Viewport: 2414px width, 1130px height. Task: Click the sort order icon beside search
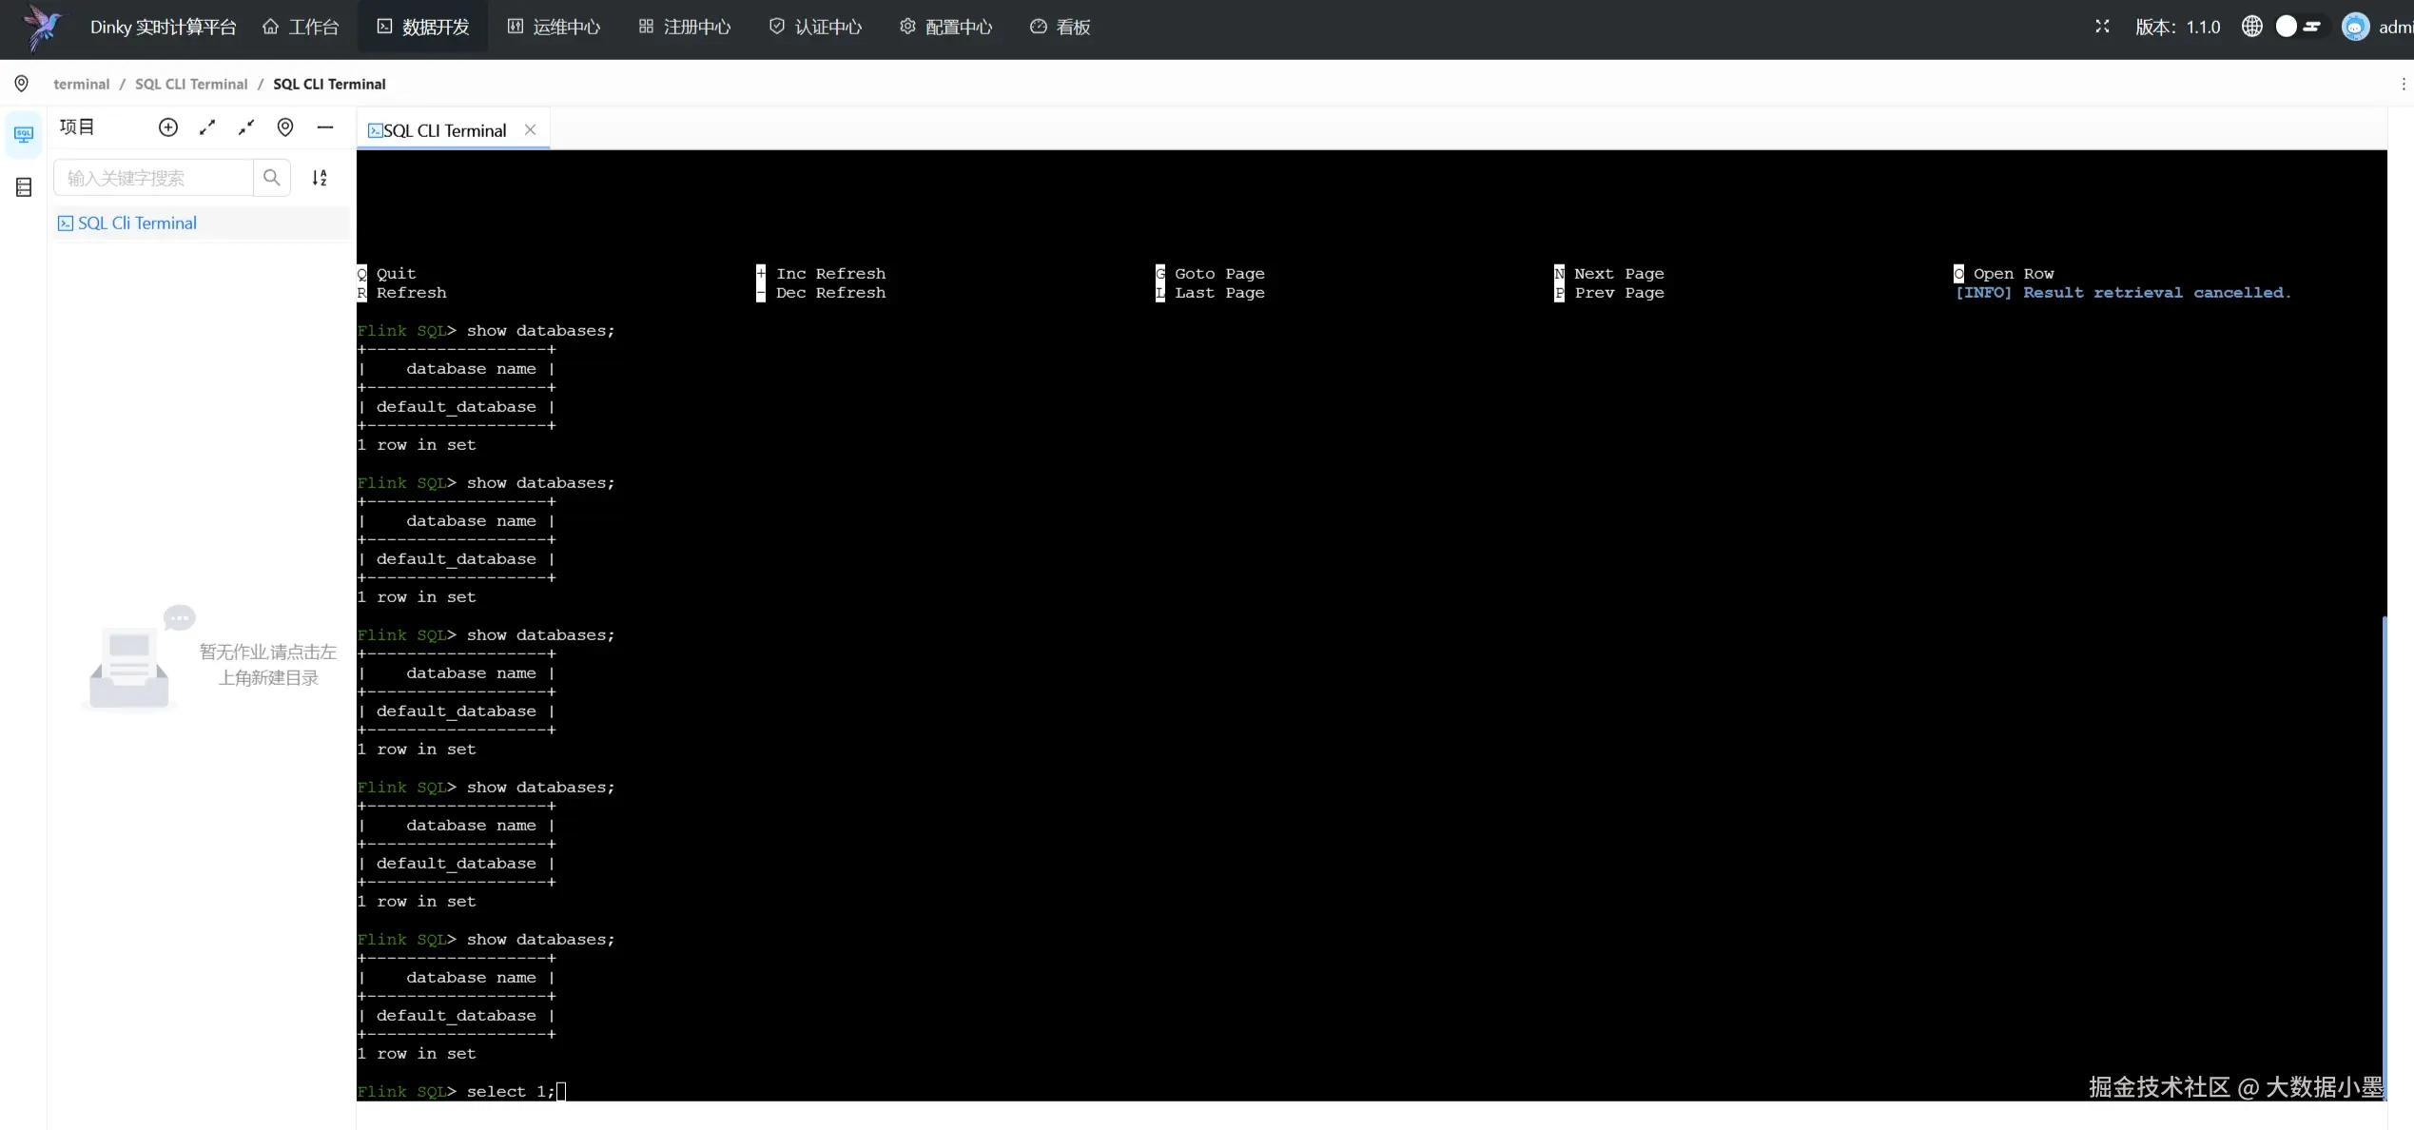[320, 178]
